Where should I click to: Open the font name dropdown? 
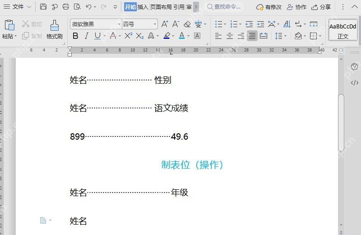[119, 24]
